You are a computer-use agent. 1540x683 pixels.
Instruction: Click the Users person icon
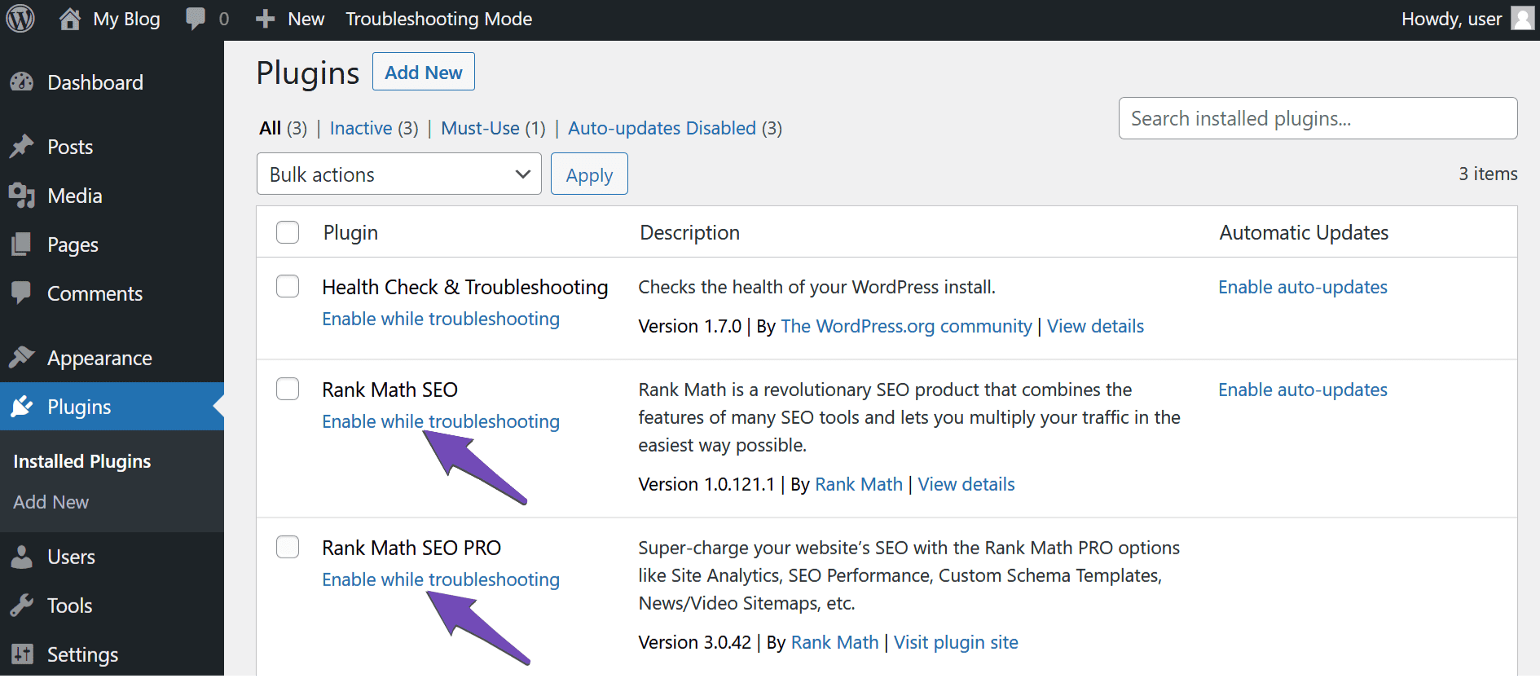(x=22, y=557)
